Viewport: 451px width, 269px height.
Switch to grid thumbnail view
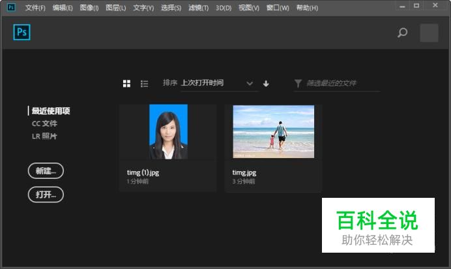[x=126, y=84]
